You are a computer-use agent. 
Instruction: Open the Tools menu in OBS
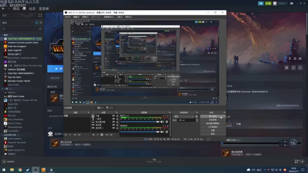tap(119, 17)
